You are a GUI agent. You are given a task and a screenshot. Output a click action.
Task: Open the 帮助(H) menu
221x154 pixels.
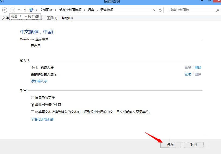(x=67, y=18)
